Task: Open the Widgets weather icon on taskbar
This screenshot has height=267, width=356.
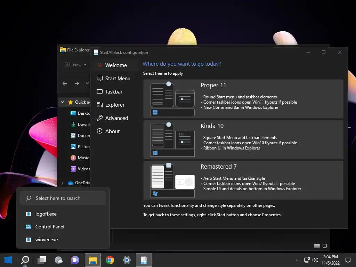Action: coord(58,260)
